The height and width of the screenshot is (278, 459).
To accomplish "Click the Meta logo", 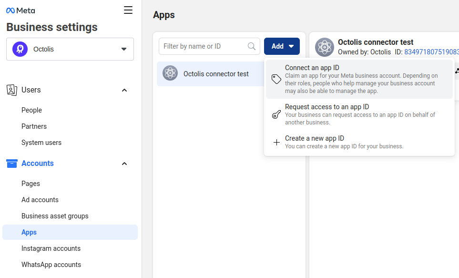I will coord(20,10).
